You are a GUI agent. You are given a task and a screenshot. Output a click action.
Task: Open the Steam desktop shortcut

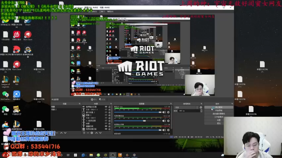tap(28, 22)
